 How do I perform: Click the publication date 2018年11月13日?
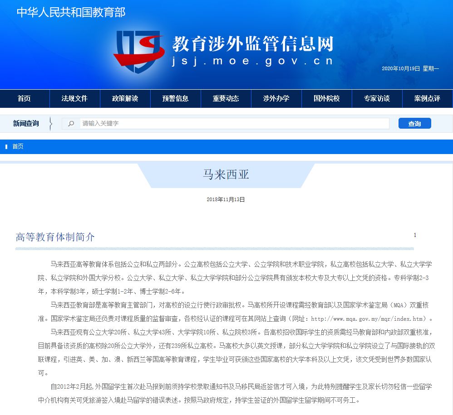[x=226, y=199]
